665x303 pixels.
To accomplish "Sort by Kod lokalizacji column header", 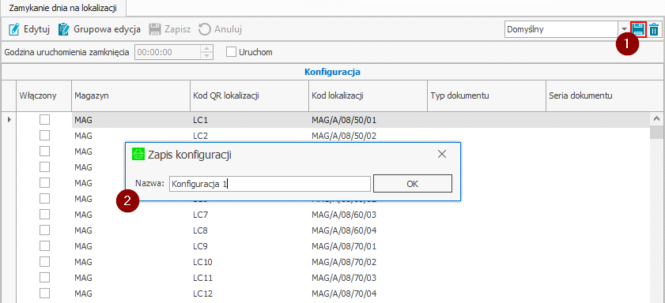I will click(368, 95).
